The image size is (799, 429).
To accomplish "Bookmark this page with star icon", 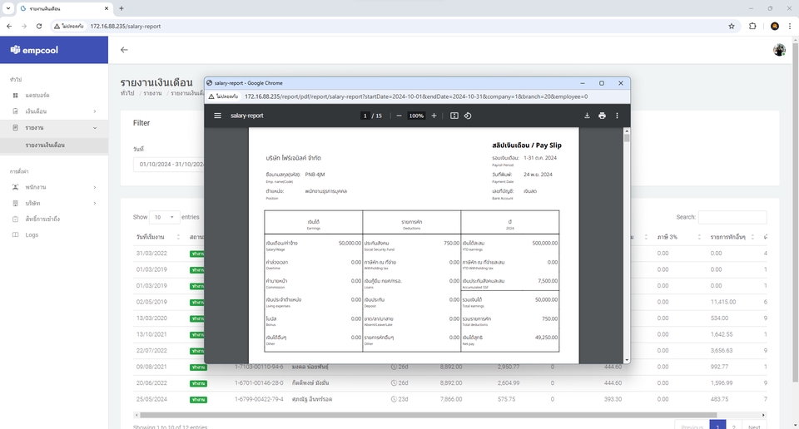I will pyautogui.click(x=732, y=26).
